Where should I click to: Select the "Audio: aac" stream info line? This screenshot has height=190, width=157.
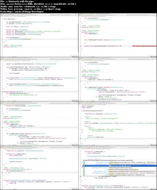coord(28,6)
